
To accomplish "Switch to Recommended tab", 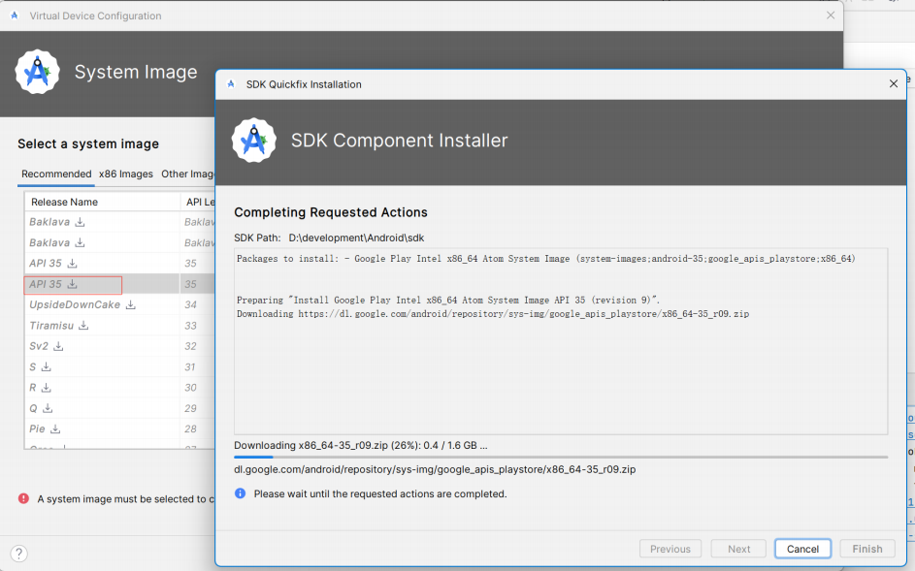I will pyautogui.click(x=56, y=174).
